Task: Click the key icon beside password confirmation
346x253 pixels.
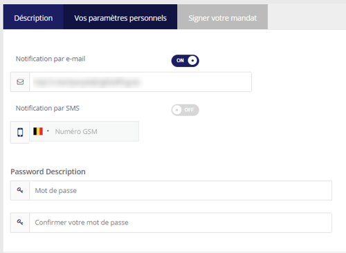Action: 20,222
